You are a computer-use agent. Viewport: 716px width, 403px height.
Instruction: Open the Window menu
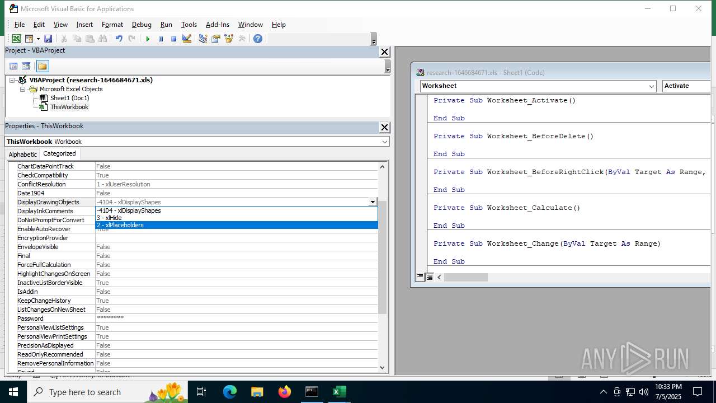click(x=251, y=25)
